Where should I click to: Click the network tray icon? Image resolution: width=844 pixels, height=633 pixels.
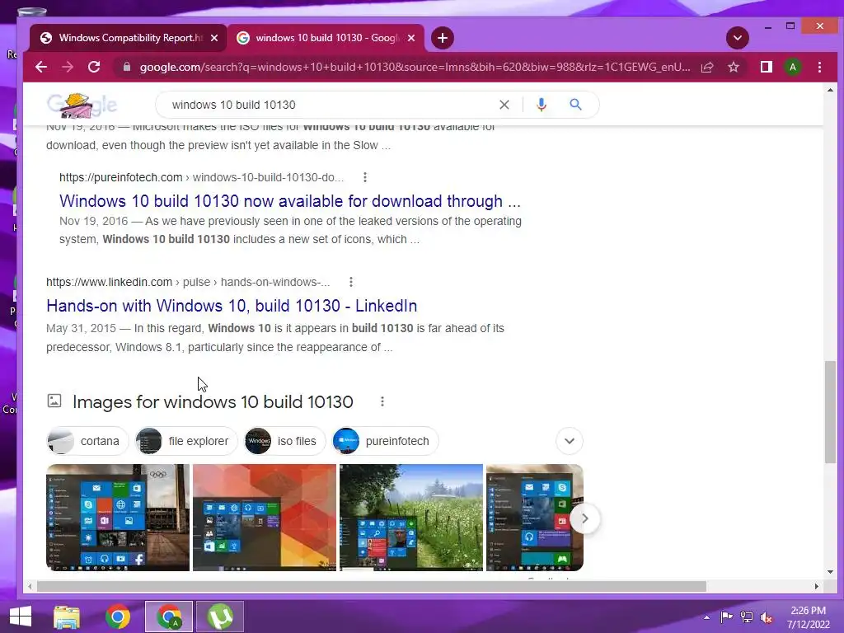coord(747,617)
